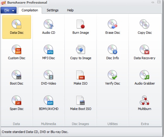Screen dimensions: 164x137
Task: Click the BurnAware logo in title bar
Action: click(3, 3)
